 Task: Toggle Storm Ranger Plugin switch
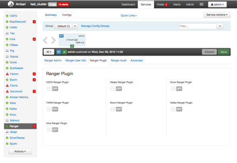tap(116, 109)
